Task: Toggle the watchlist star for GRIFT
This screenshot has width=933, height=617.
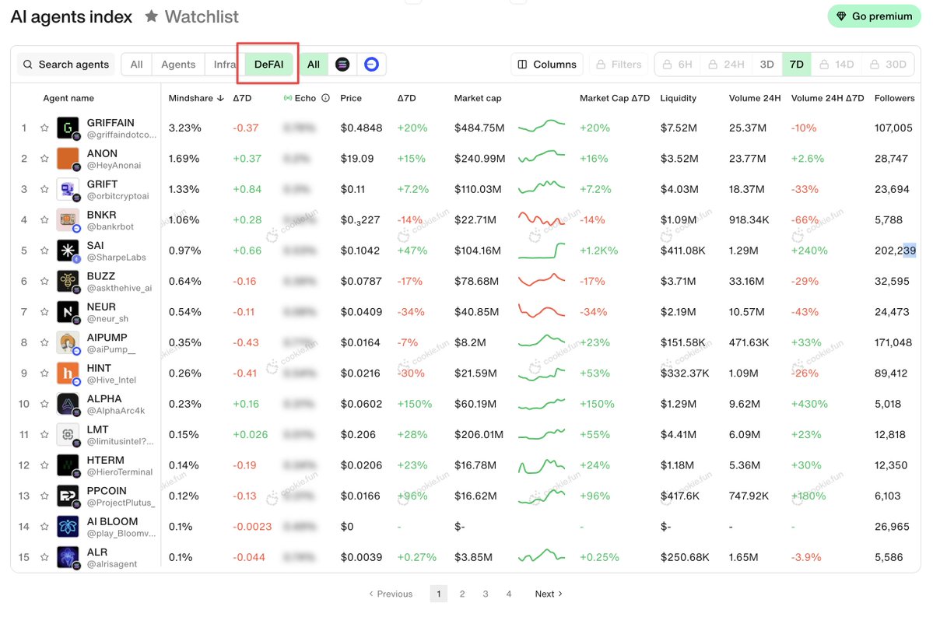Action: pyautogui.click(x=44, y=189)
